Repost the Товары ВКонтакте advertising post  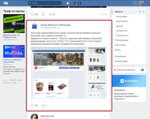click(x=43, y=105)
